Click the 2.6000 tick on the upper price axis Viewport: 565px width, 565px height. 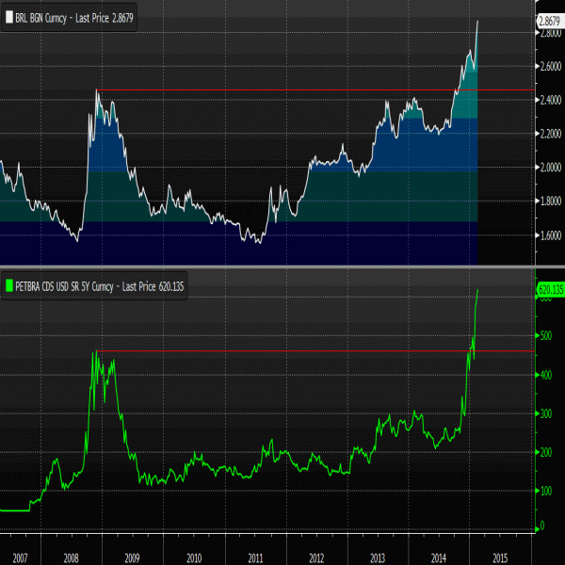(551, 66)
